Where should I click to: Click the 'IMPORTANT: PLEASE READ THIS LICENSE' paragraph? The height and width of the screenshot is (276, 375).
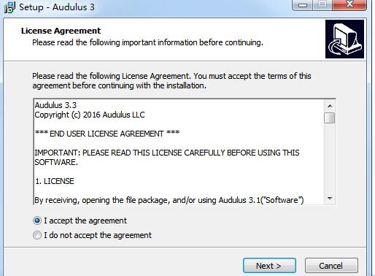coord(167,158)
